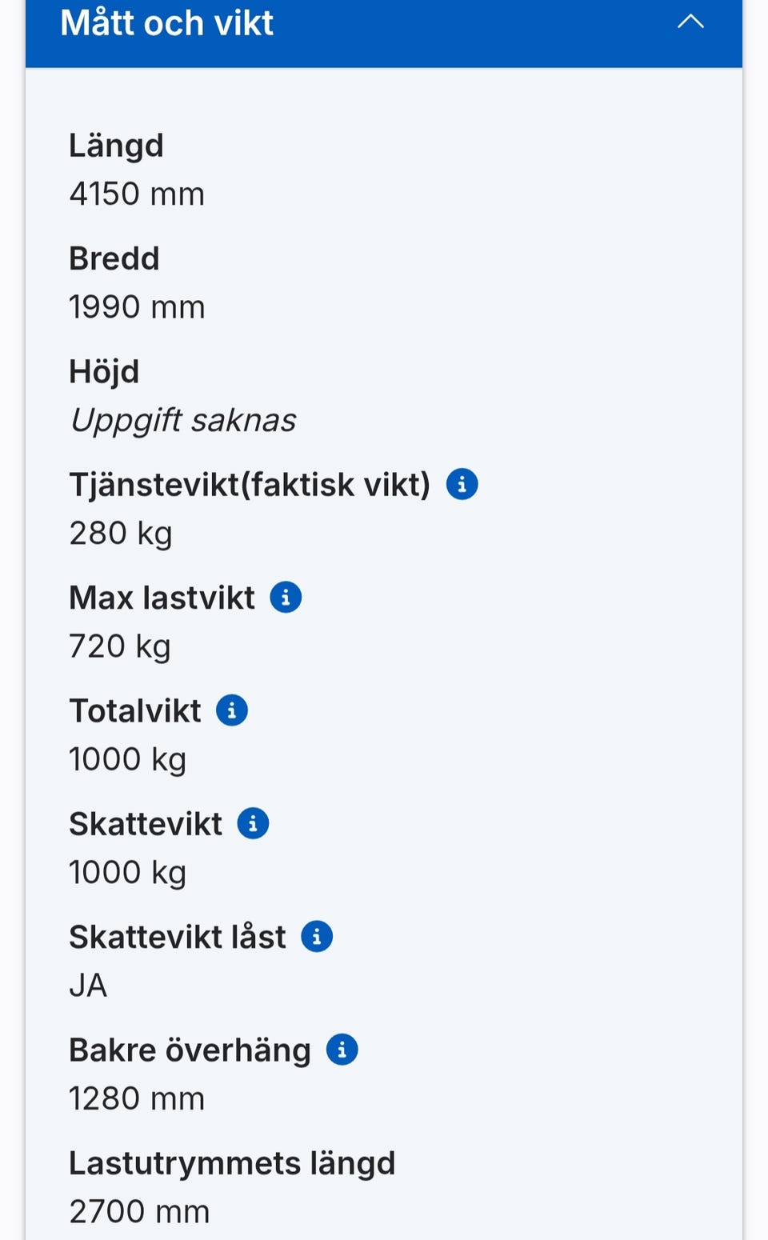Screen dimensions: 768x1240
Task: Click the Lastutrymmets längd label
Action: click(232, 1163)
